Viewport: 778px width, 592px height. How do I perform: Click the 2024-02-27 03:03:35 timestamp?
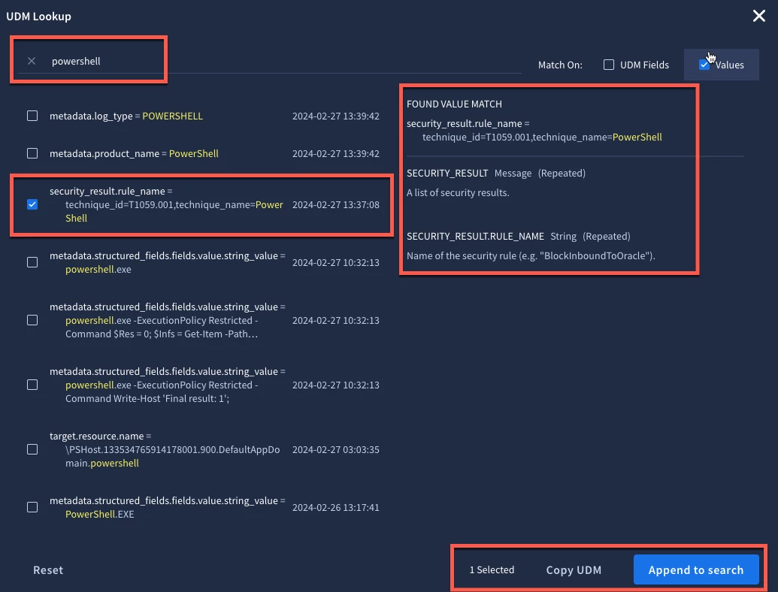coord(335,450)
